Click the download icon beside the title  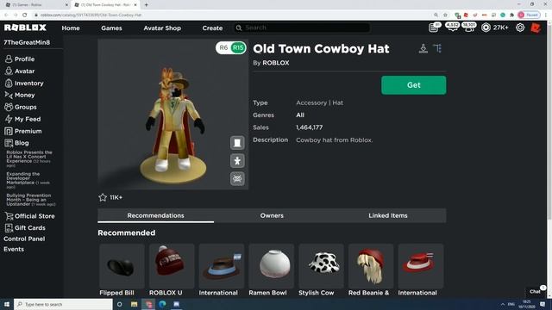[423, 48]
